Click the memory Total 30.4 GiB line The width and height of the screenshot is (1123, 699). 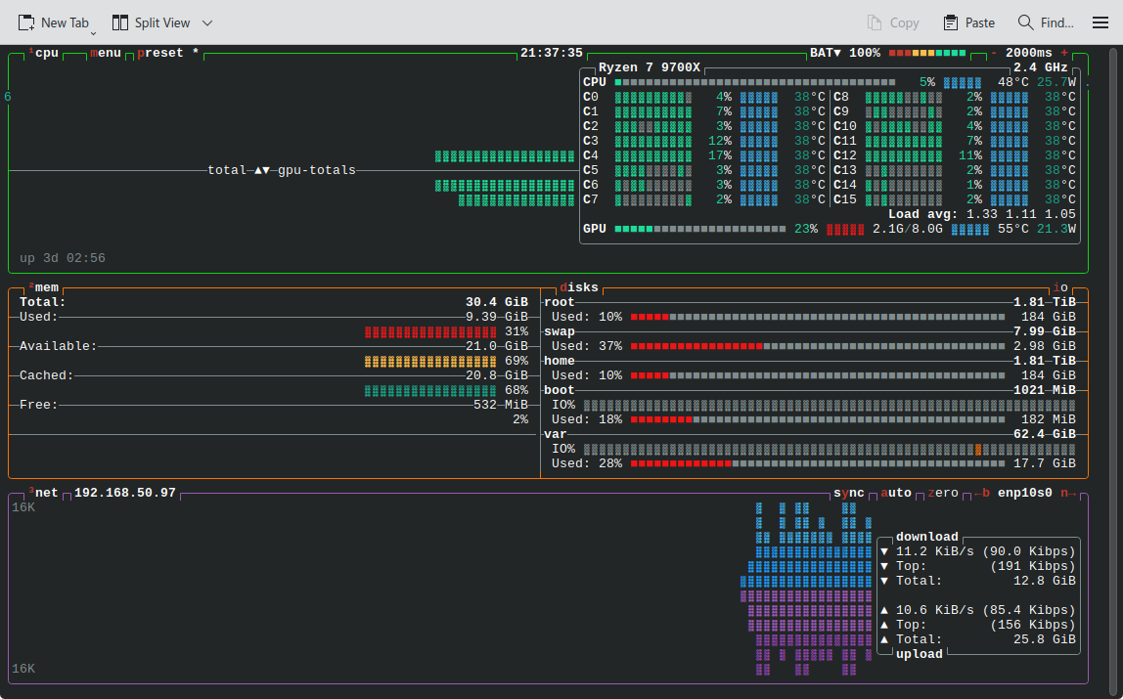pyautogui.click(x=274, y=302)
